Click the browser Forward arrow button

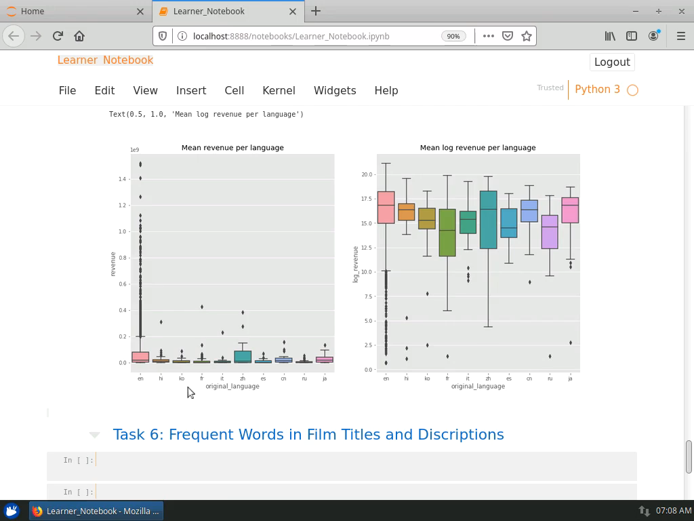coord(36,36)
